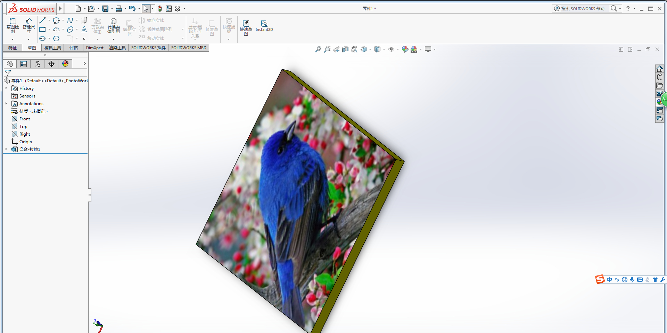Open the DisplayManager panel tab
The image size is (667, 333).
click(x=65, y=64)
